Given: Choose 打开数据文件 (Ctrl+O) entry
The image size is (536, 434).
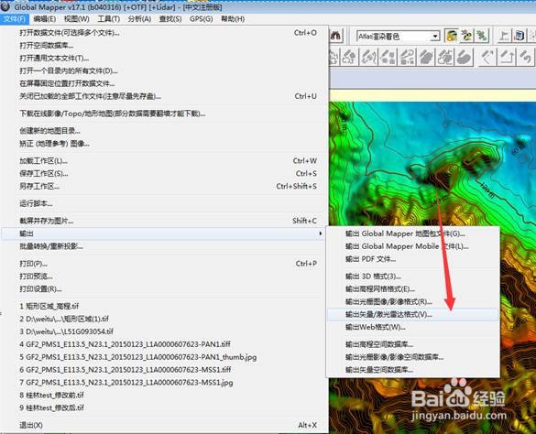Looking at the screenshot, I should click(x=163, y=33).
